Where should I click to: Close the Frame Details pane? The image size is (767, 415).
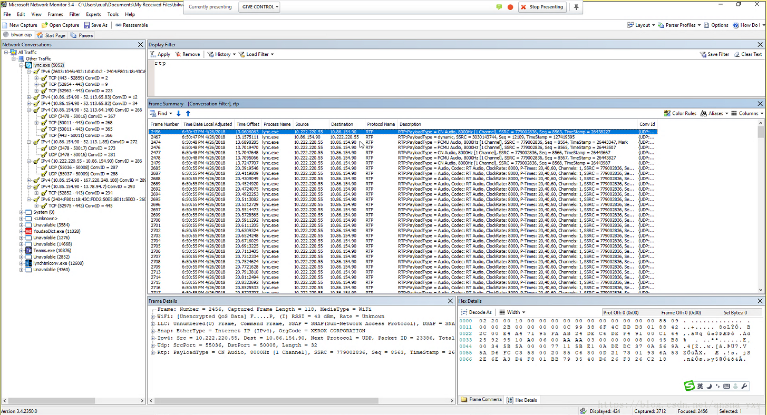(x=450, y=301)
